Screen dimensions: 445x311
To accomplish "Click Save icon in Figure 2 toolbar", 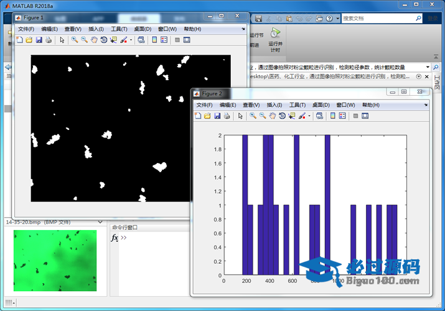I will click(x=217, y=116).
